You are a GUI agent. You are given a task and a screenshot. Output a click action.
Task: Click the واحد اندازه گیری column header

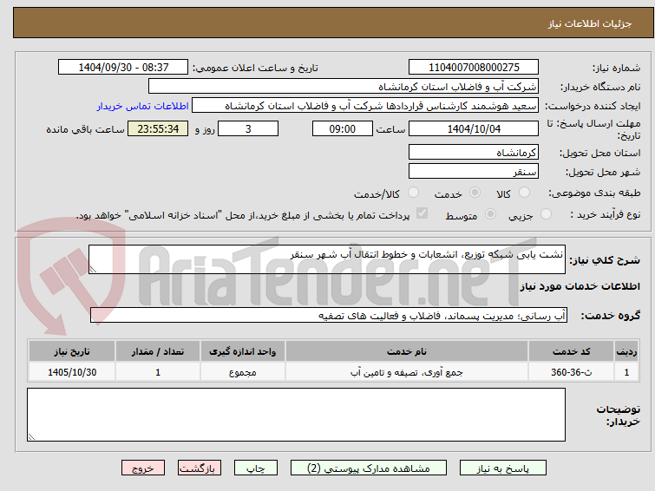click(x=243, y=351)
